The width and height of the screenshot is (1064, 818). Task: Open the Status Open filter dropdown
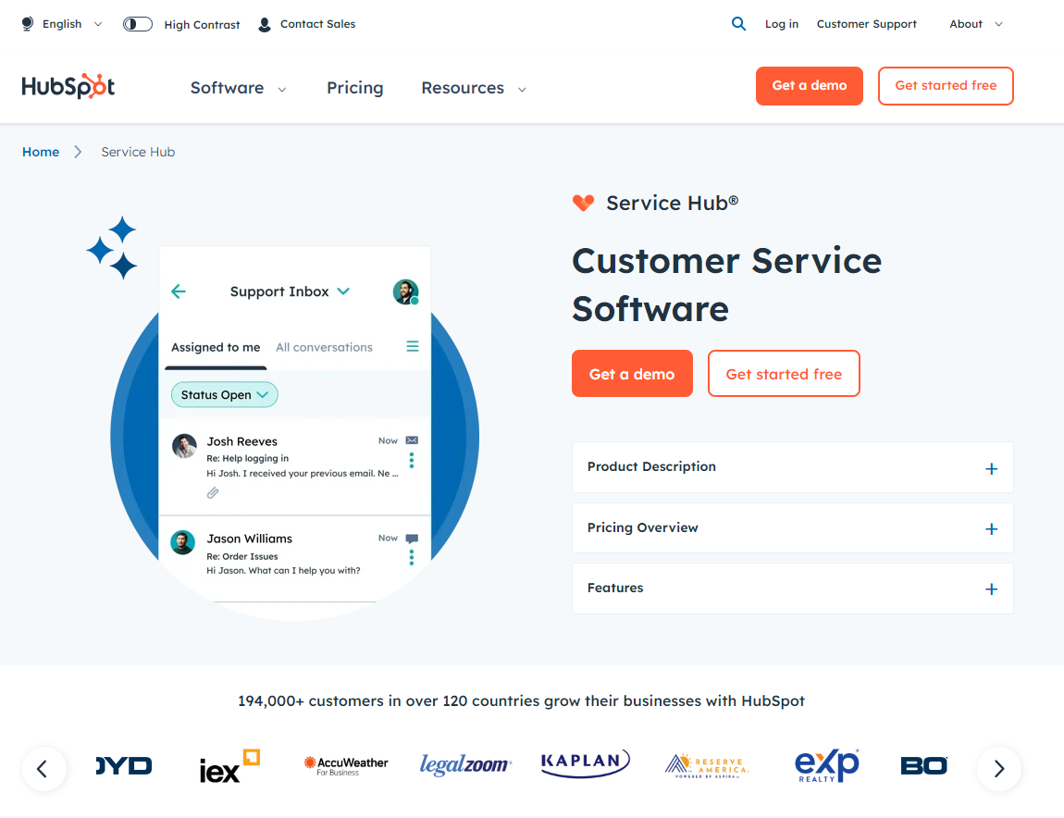[x=224, y=395]
